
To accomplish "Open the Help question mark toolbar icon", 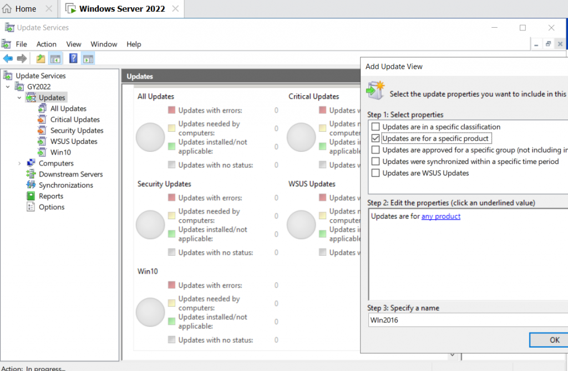I will [73, 58].
